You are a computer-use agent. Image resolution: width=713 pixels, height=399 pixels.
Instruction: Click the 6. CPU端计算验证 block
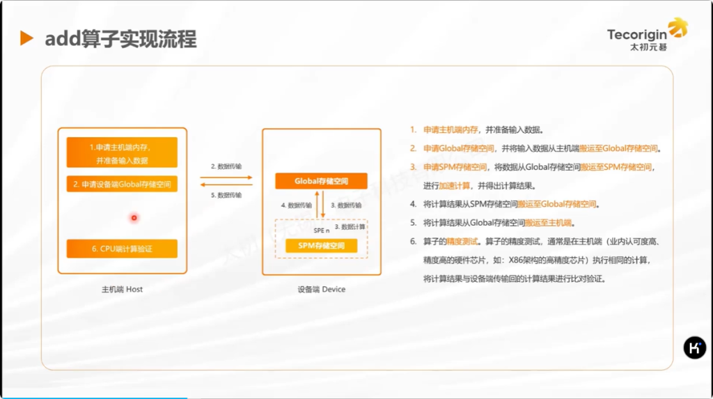pos(122,249)
